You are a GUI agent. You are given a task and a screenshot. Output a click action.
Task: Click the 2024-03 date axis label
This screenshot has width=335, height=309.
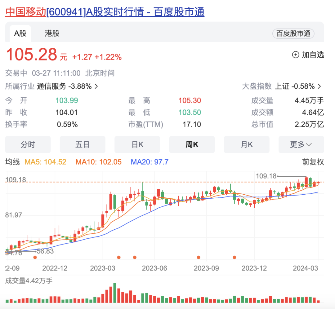click(x=306, y=268)
